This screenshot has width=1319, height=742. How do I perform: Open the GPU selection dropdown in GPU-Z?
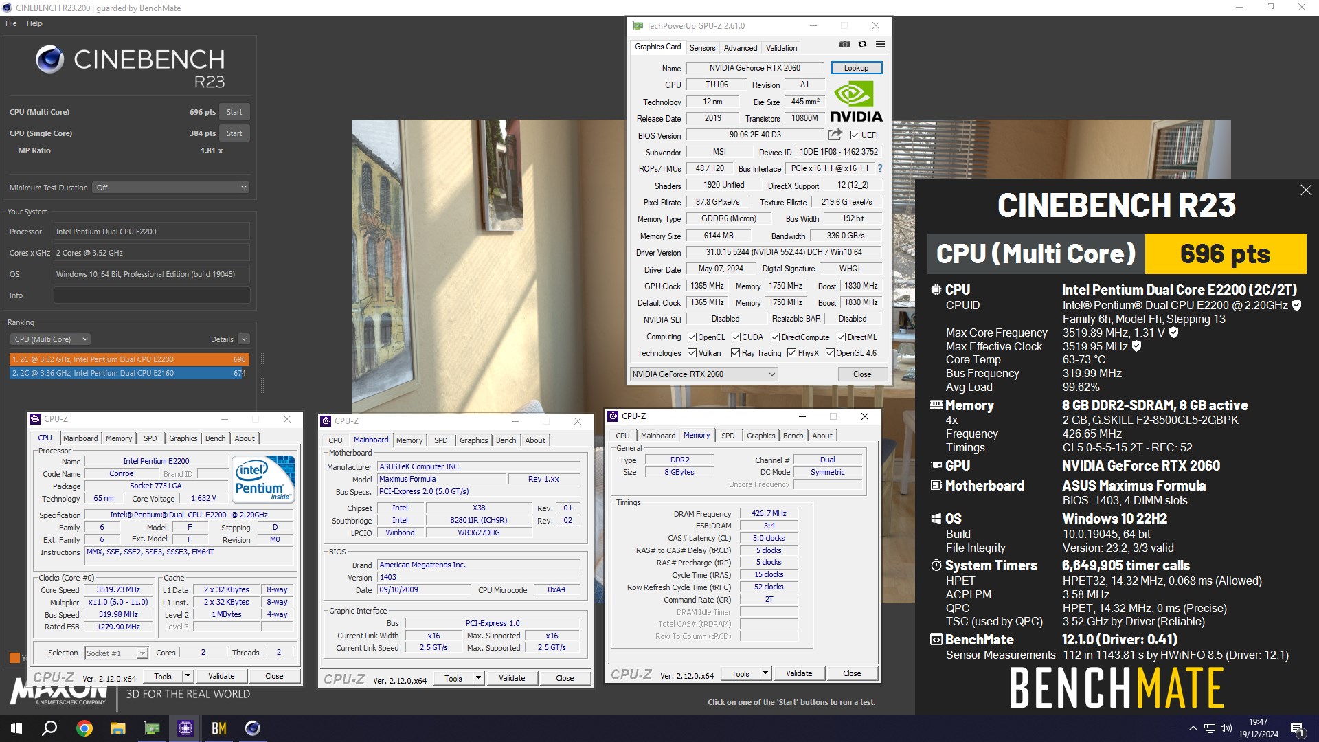pyautogui.click(x=703, y=374)
